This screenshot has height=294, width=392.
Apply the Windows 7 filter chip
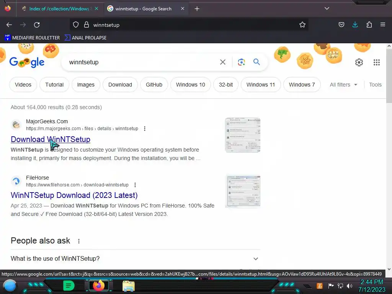302,85
